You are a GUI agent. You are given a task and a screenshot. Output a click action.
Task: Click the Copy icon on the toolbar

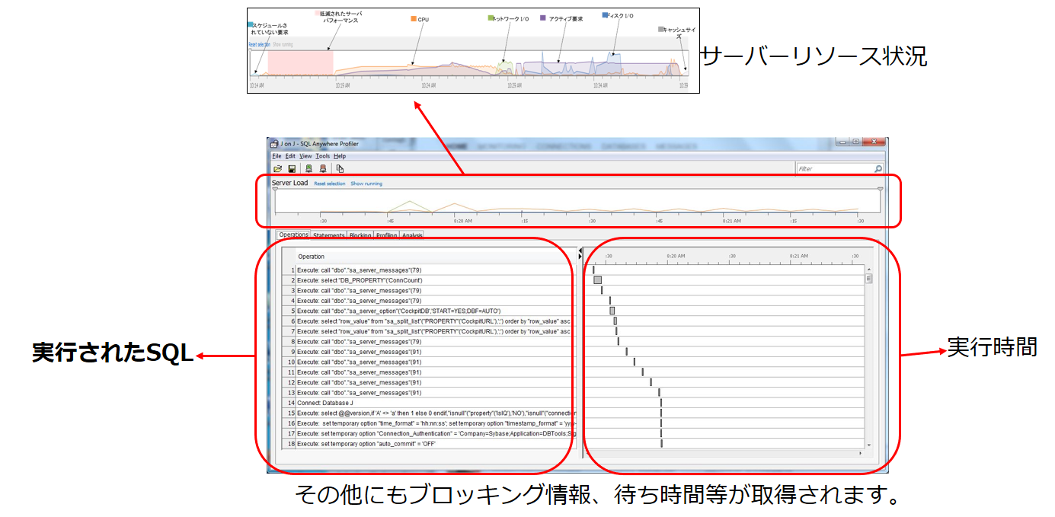[x=339, y=168]
